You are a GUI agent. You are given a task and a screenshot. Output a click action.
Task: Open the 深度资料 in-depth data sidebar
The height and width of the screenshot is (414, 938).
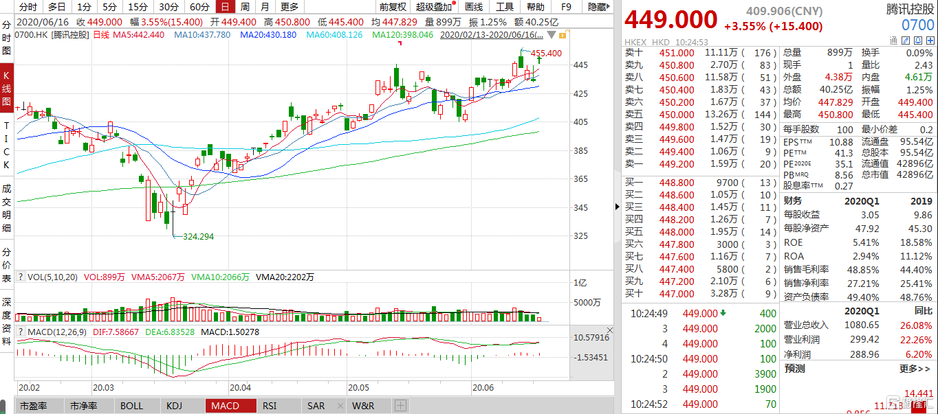[7, 321]
